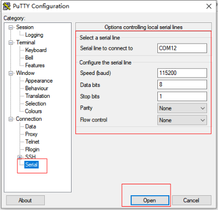The image size is (218, 210).
Task: Click the About button
Action: pos(25,200)
